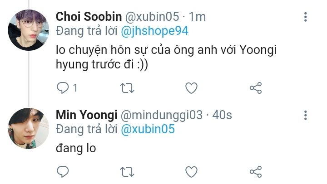Click the Min Yoongi display name

point(86,115)
